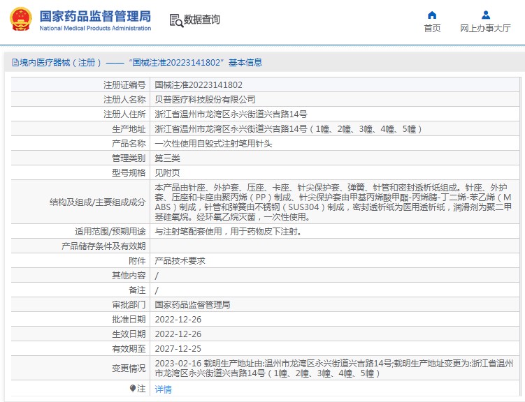The image size is (525, 402).
Task: Click the National Medical Products Administration subtitle
Action: pos(95,29)
